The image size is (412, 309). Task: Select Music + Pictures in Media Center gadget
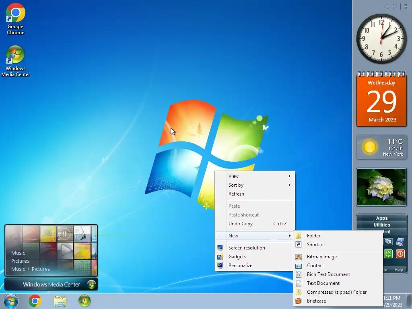(31, 269)
